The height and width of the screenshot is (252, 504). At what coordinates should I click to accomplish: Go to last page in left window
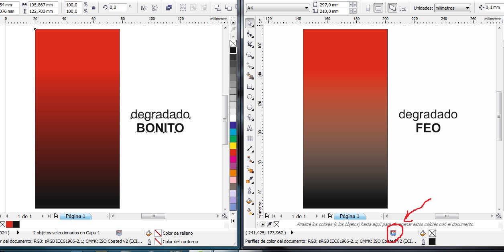coord(49,216)
